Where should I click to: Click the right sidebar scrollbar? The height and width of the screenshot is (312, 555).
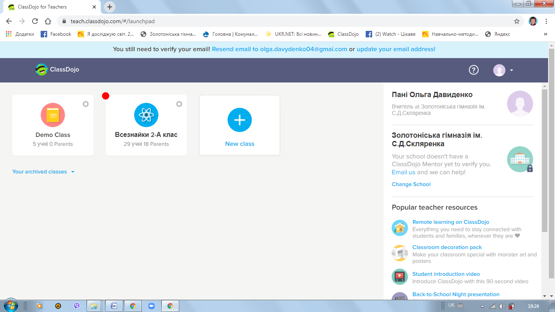[544, 160]
